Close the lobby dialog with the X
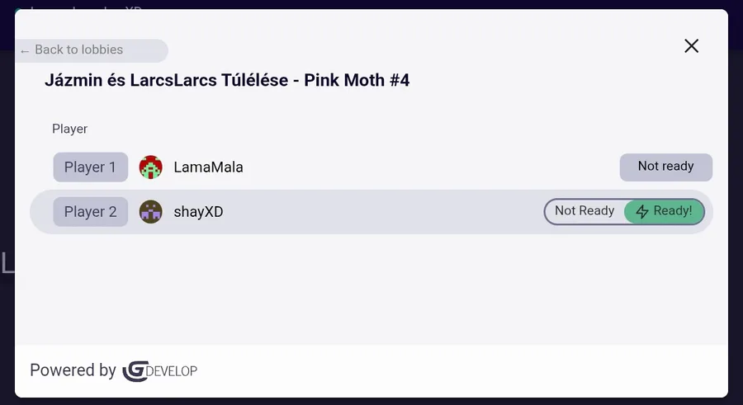The image size is (743, 405). (x=692, y=46)
